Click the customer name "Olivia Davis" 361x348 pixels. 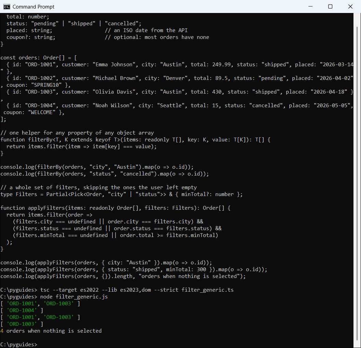point(114,92)
